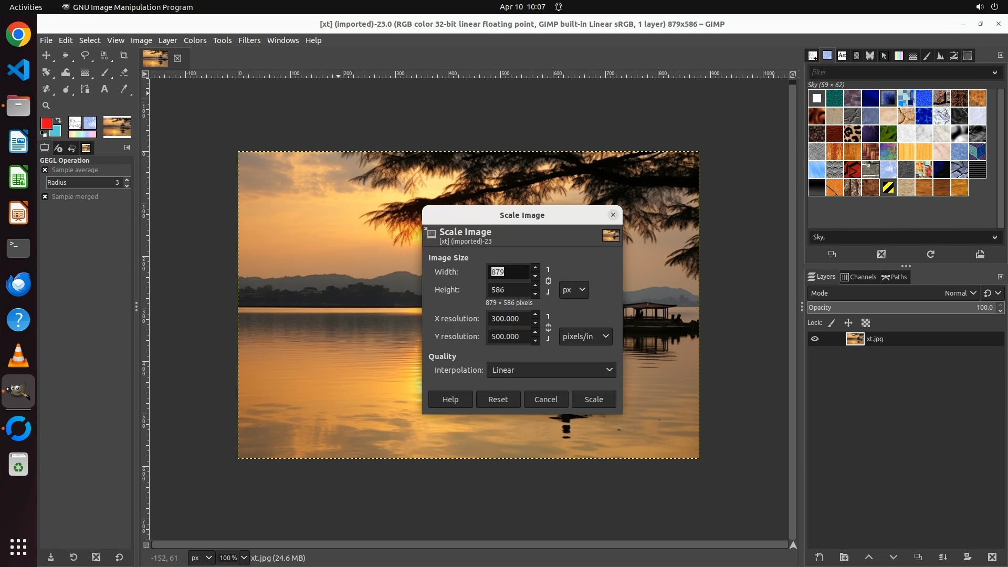The image size is (1008, 567).
Task: Select the Text tool
Action: (104, 89)
